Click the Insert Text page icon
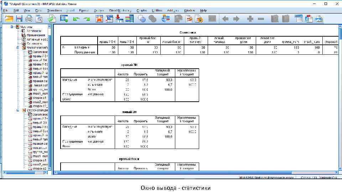 pyautogui.click(x=199, y=19)
